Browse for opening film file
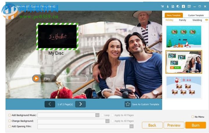Image resolution: width=209 pixels, height=133 pixels. [132, 126]
